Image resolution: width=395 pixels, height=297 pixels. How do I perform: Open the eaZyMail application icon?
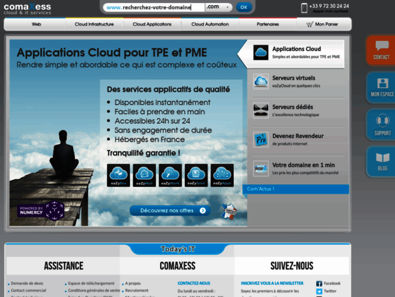(x=145, y=175)
